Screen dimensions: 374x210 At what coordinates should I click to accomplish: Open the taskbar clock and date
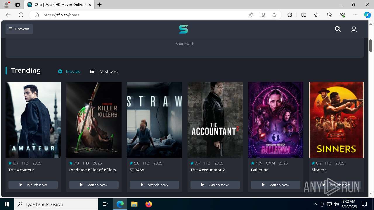click(x=349, y=204)
